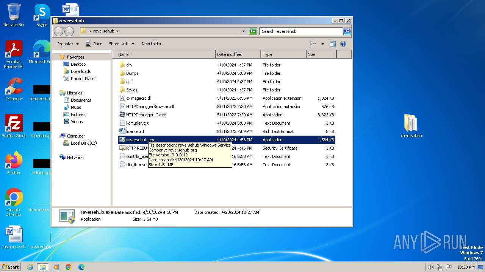485x272 pixels.
Task: Click in Search reversehub field
Action: pyautogui.click(x=301, y=31)
